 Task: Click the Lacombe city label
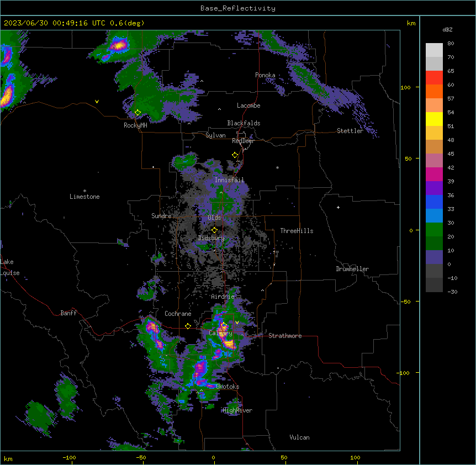248,105
